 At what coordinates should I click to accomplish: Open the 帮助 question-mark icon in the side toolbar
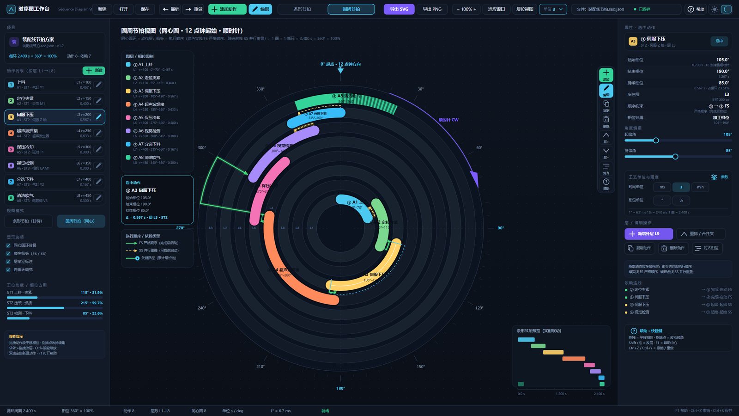tap(606, 184)
